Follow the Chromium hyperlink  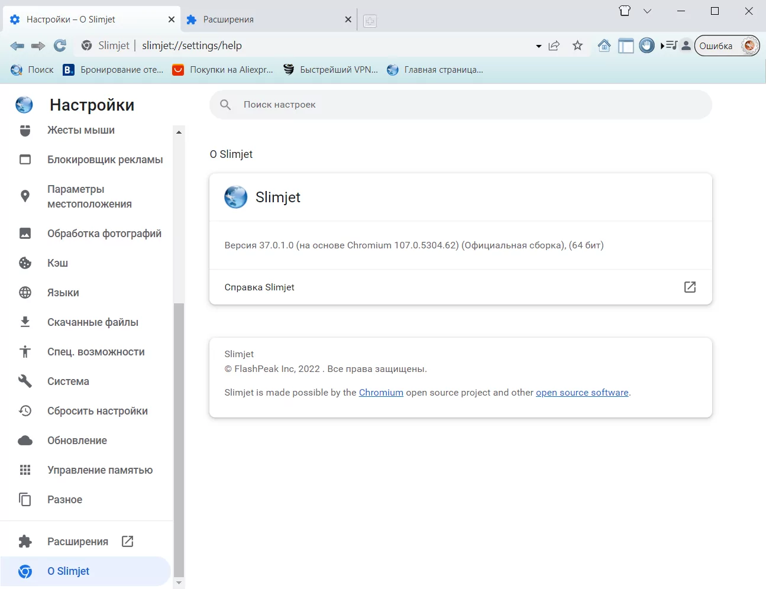[x=381, y=393]
